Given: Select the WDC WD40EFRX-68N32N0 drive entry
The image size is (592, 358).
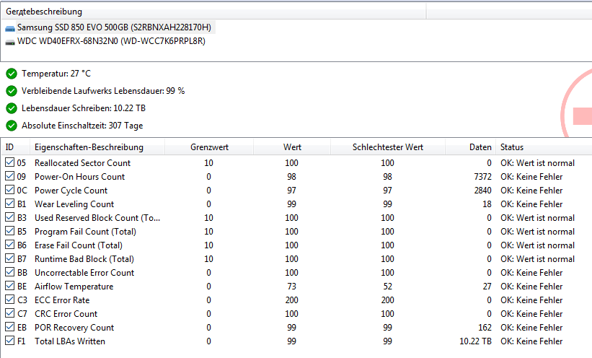Looking at the screenshot, I should [x=111, y=41].
